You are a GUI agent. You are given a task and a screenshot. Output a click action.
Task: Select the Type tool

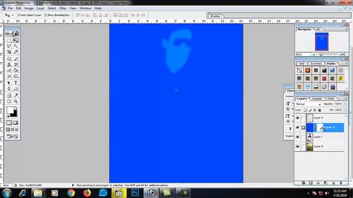pos(16,83)
